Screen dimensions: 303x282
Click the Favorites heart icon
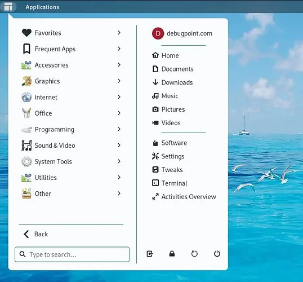[x=26, y=33]
